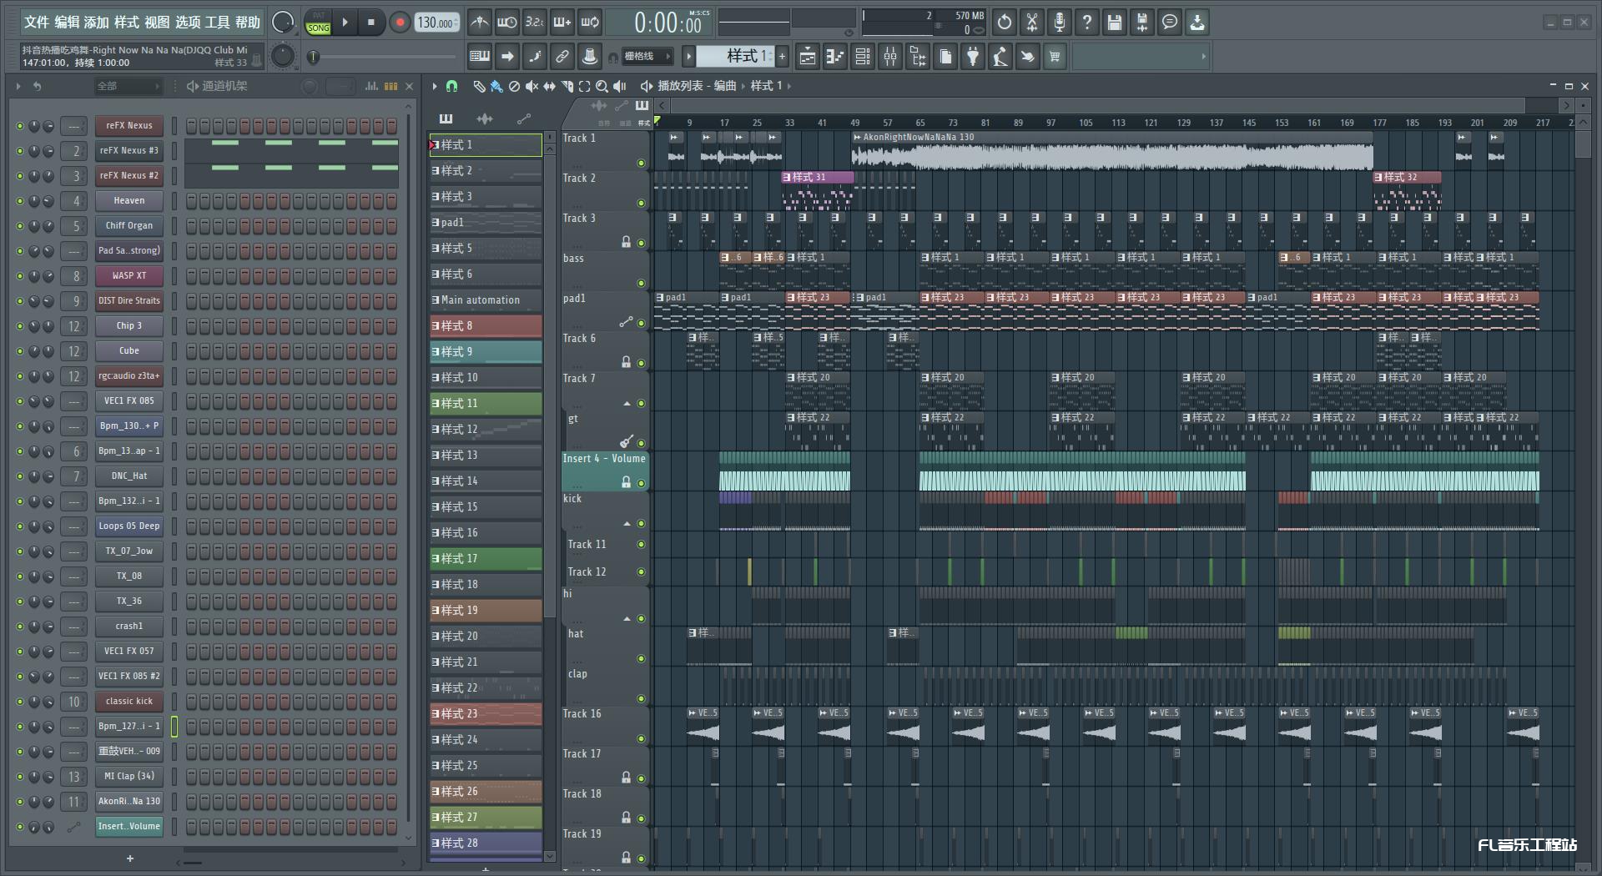Toggle loop recording icon
Viewport: 1602px width, 876px height.
[590, 23]
